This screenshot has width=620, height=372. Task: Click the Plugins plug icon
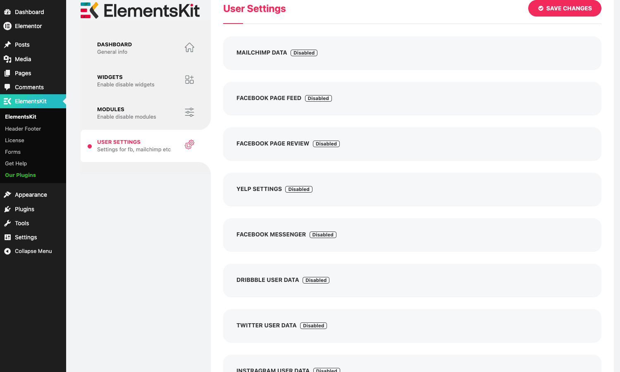[7, 209]
